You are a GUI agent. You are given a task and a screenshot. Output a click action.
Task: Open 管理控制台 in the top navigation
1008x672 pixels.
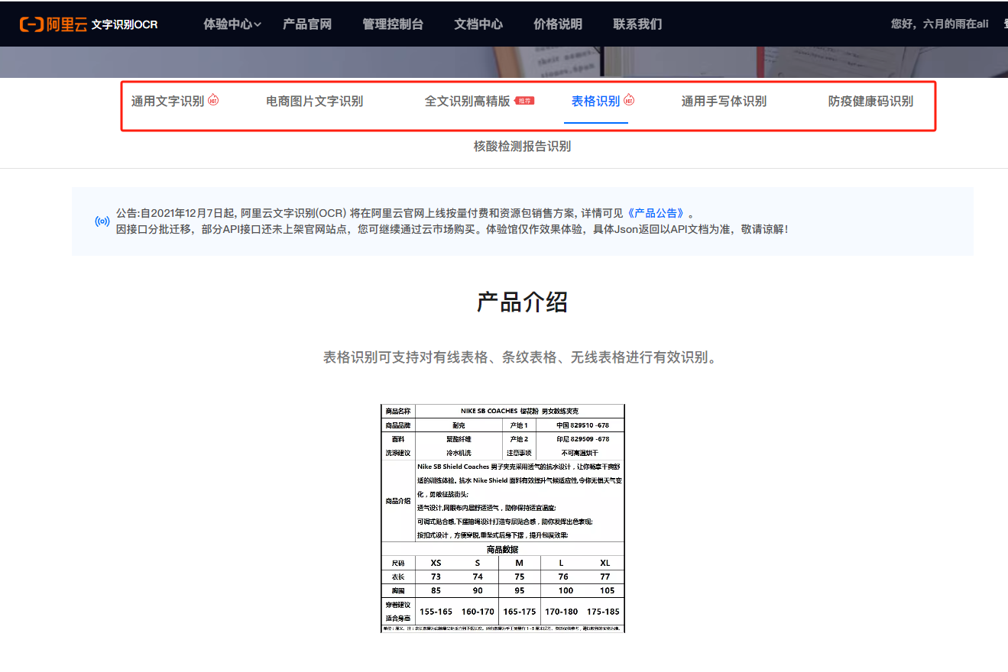click(393, 24)
